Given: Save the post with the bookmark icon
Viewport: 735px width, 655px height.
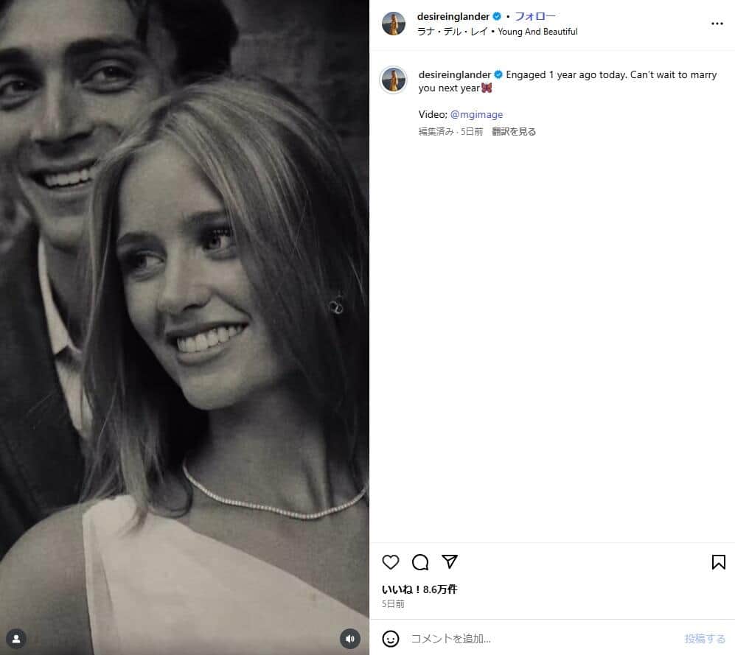Looking at the screenshot, I should click(717, 562).
